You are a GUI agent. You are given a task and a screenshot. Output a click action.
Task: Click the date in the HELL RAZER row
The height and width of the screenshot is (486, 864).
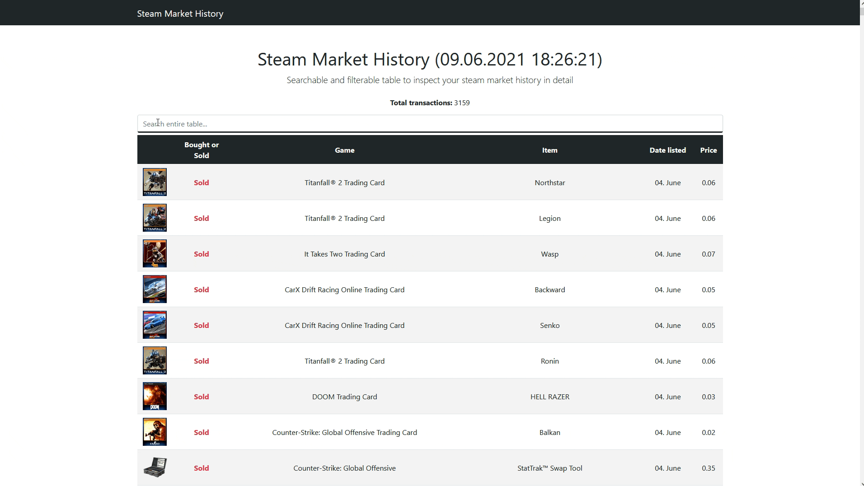click(667, 397)
